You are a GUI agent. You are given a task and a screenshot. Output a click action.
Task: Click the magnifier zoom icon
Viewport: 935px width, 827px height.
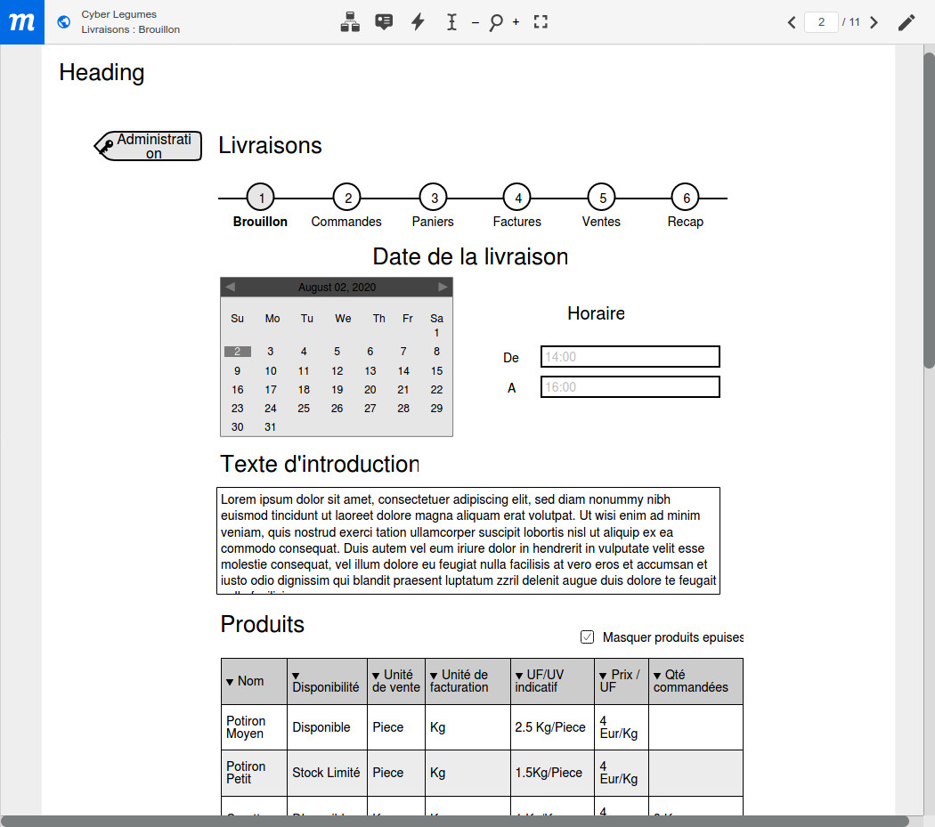click(x=496, y=22)
